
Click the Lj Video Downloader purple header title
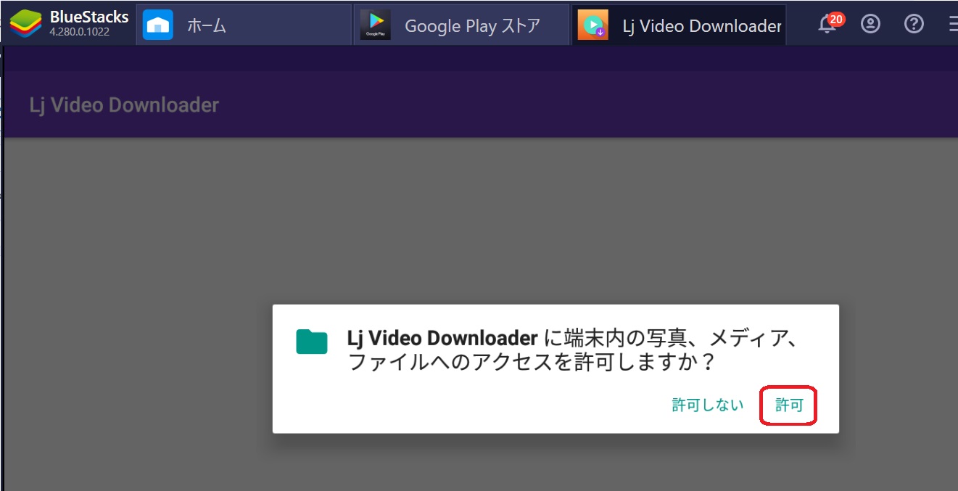[x=125, y=104]
